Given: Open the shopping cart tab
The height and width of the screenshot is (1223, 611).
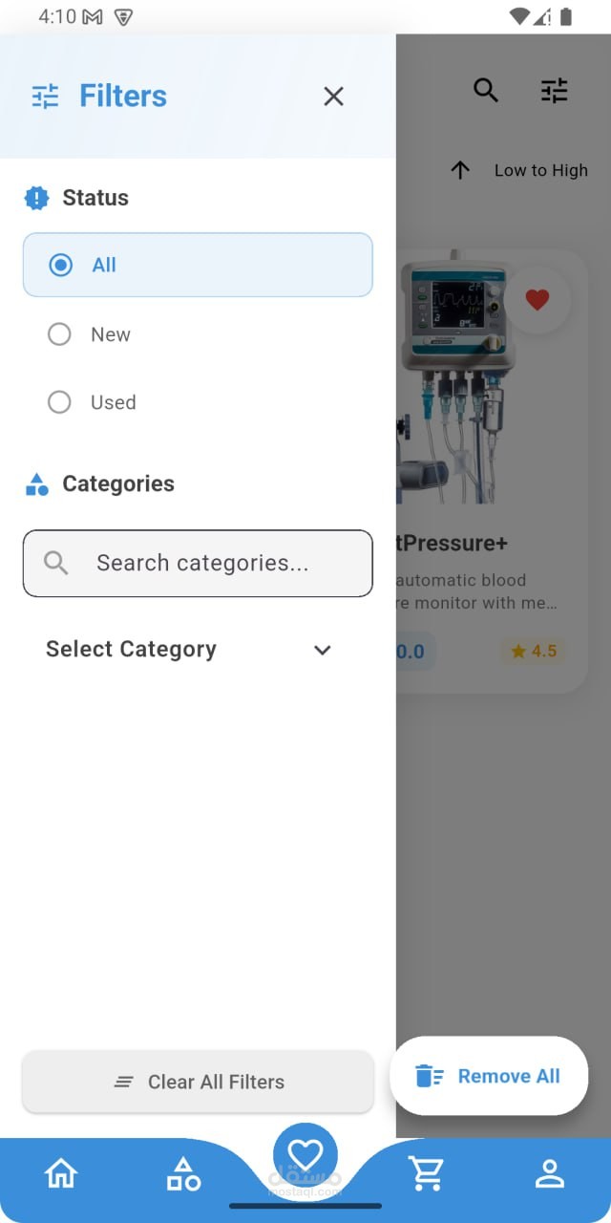Looking at the screenshot, I should pos(427,1173).
